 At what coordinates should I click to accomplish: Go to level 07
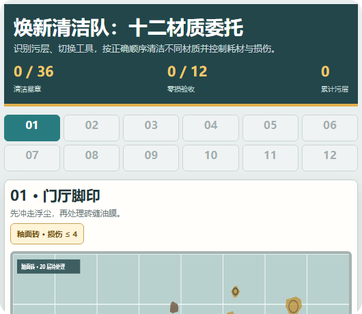click(32, 158)
